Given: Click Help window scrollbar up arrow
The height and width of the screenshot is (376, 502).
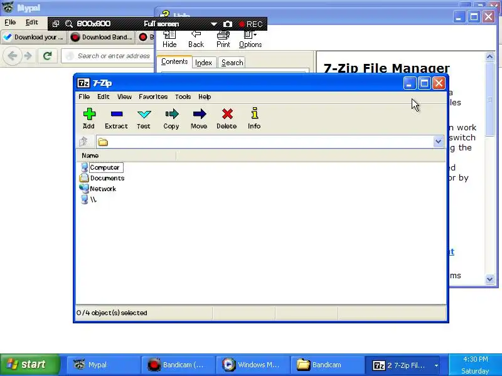Looking at the screenshot, I should (x=490, y=56).
